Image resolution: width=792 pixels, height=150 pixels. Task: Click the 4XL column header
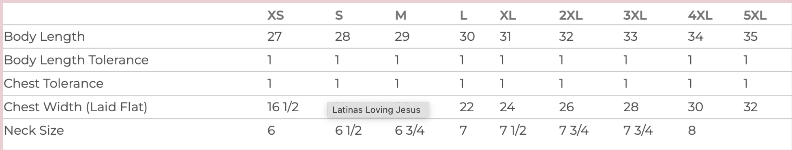(700, 15)
